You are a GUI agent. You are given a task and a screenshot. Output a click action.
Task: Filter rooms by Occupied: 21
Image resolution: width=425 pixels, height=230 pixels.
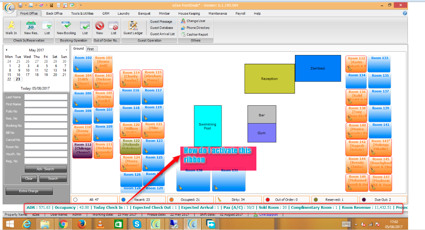click(190, 200)
